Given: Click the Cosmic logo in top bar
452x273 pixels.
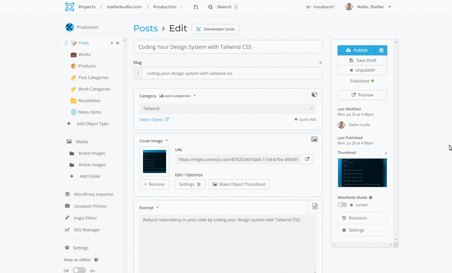Looking at the screenshot, I should tap(70, 7).
